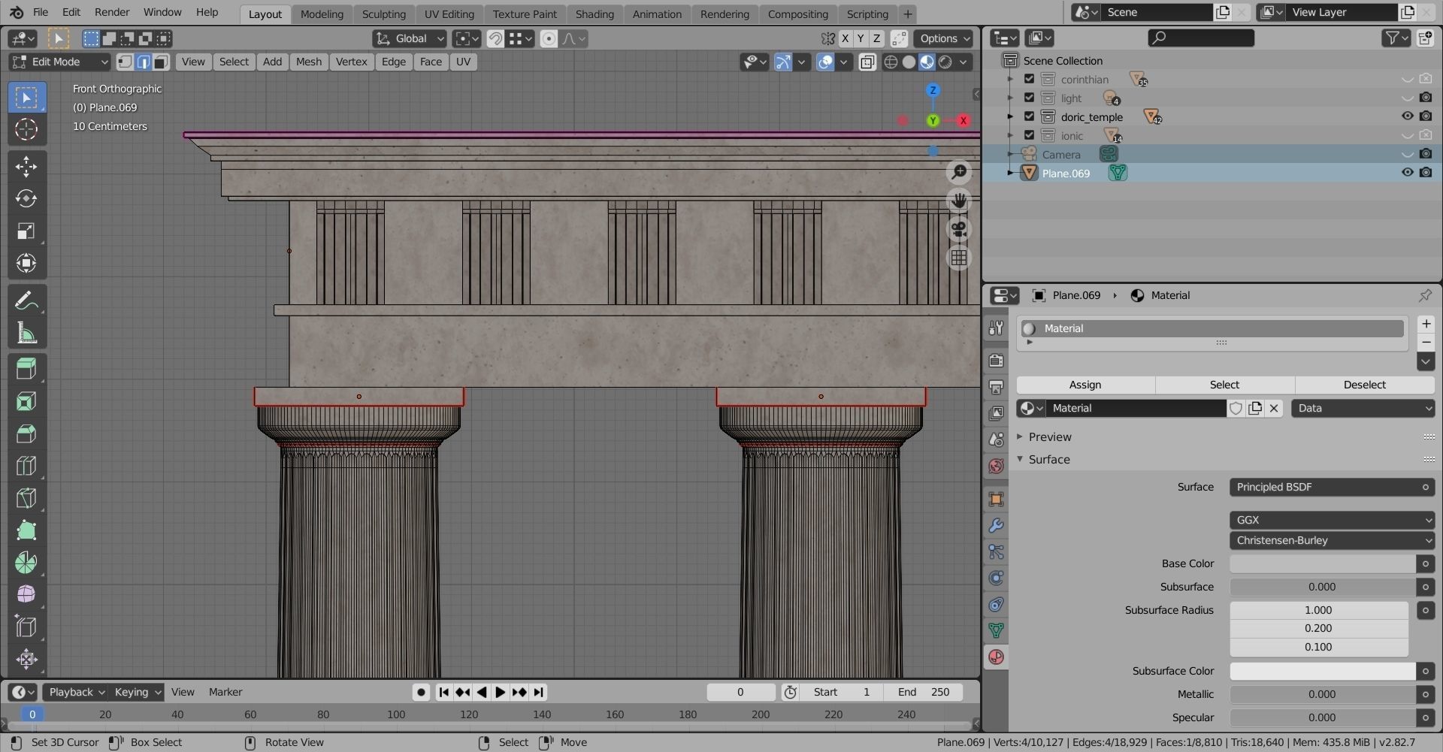Switch to Shading workspace tab
This screenshot has height=752, width=1443.
594,14
